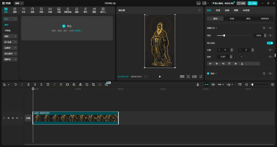Click the rotation dial knob
This screenshot has width=277, height=147.
(240, 57)
